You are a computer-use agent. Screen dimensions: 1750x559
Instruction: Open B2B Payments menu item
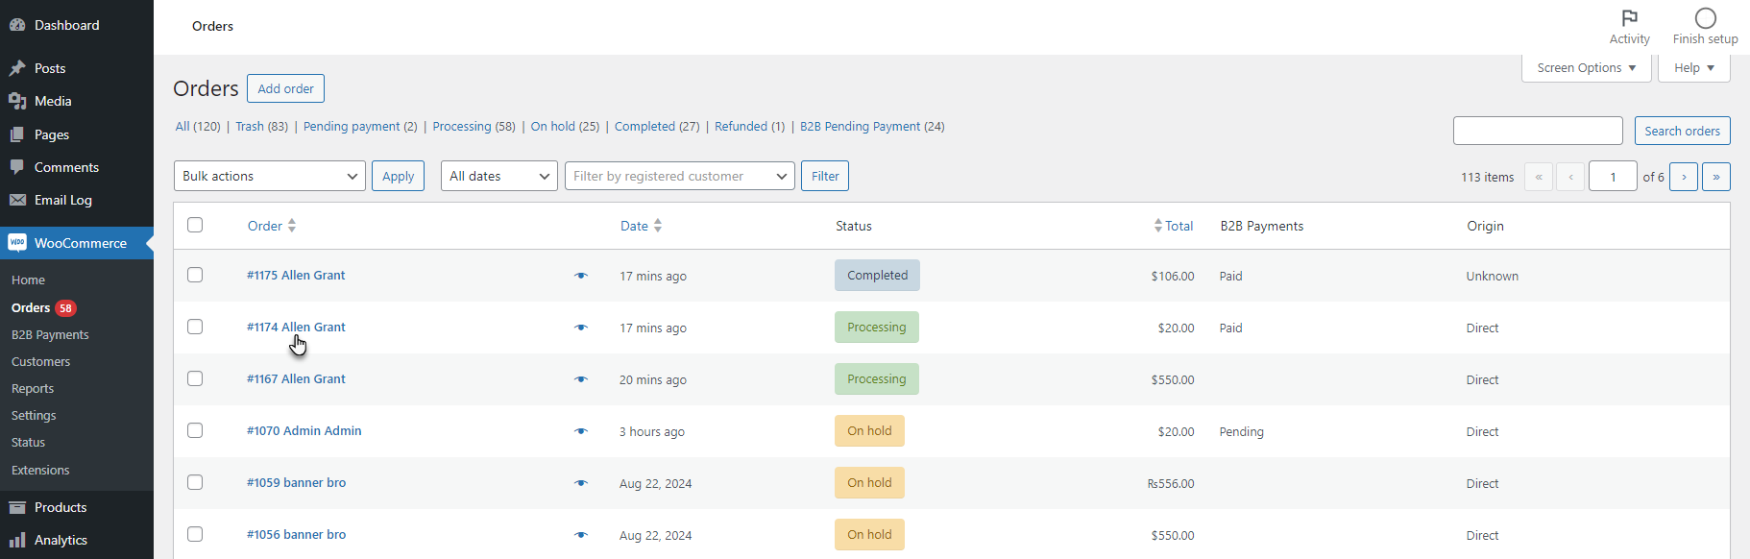pyautogui.click(x=50, y=335)
